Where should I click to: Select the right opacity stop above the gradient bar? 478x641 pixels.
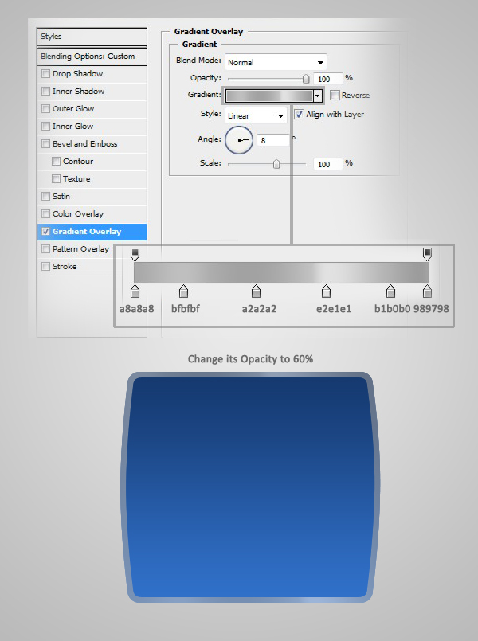pos(427,254)
